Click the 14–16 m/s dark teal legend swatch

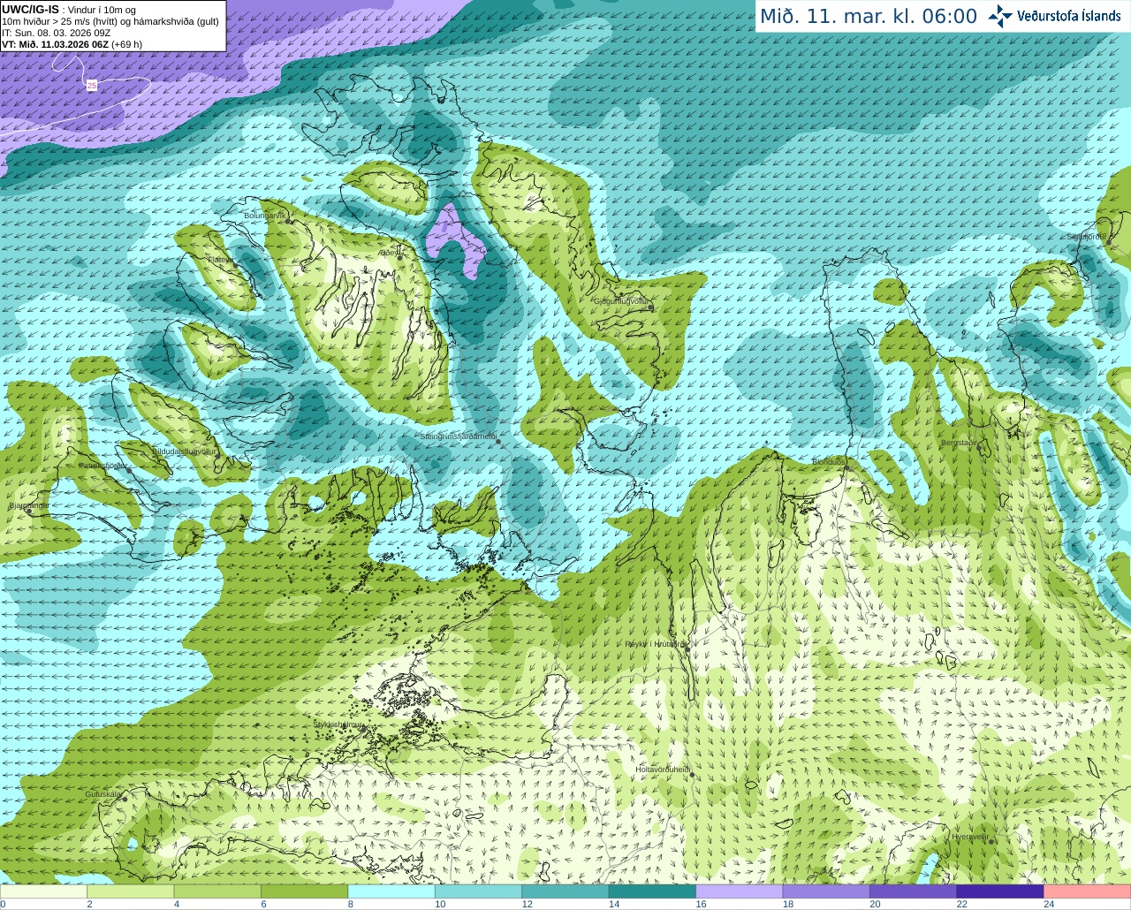(652, 891)
